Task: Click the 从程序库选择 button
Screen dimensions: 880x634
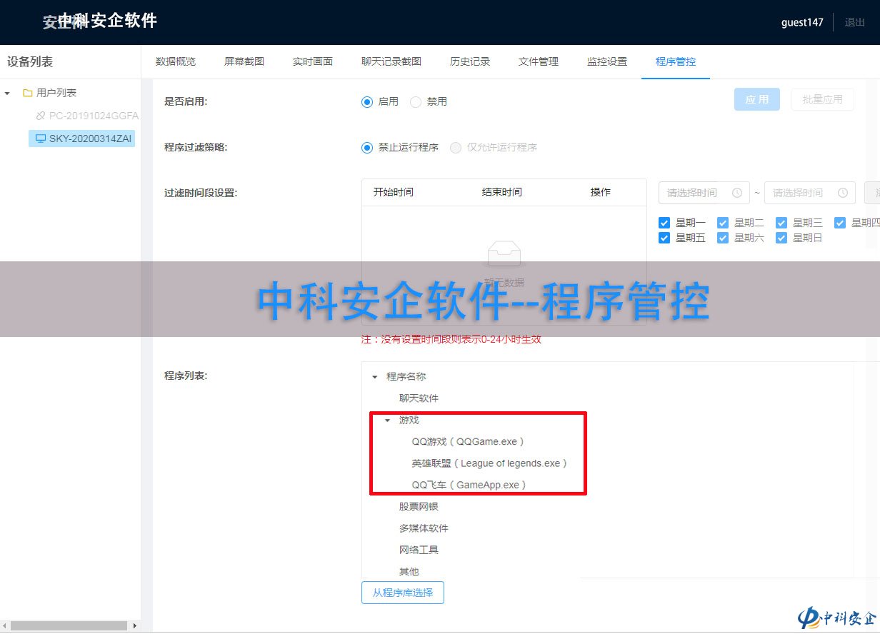Action: 403,593
